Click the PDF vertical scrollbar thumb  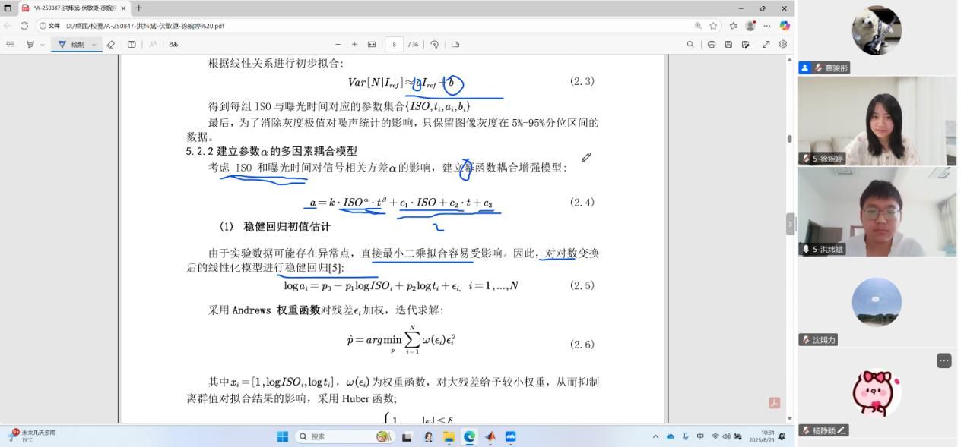[x=790, y=139]
